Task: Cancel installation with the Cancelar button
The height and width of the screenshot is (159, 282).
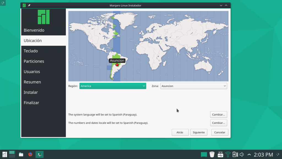Action: pyautogui.click(x=220, y=132)
